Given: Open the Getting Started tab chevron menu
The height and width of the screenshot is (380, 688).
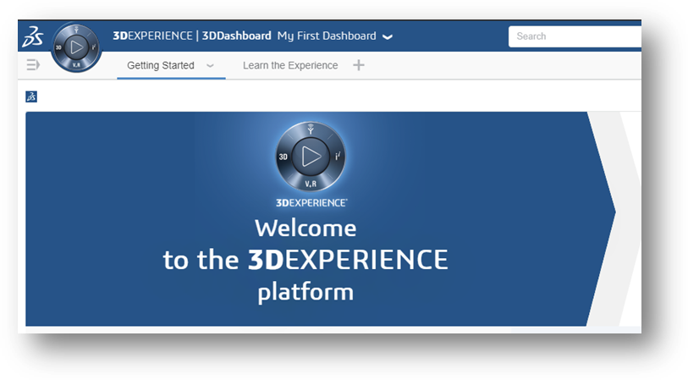Looking at the screenshot, I should pos(210,66).
